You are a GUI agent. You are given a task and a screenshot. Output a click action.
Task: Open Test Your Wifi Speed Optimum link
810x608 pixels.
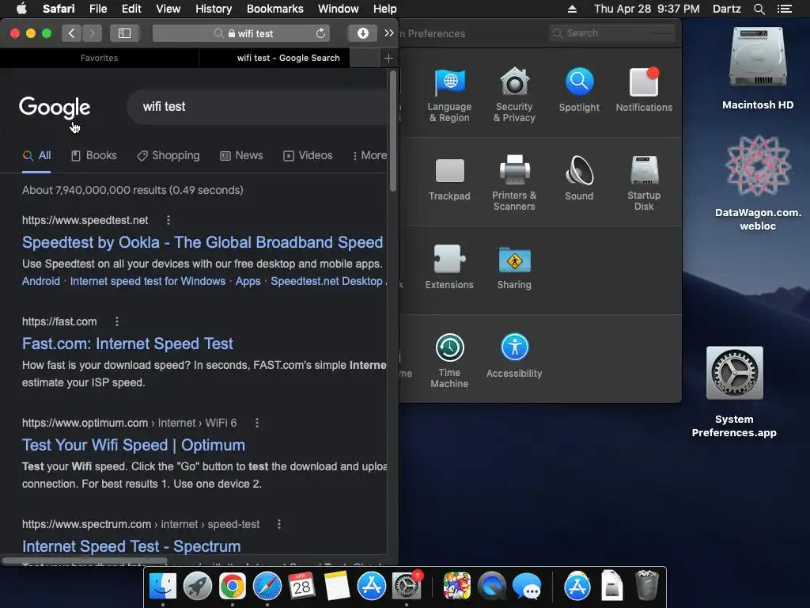coord(133,445)
